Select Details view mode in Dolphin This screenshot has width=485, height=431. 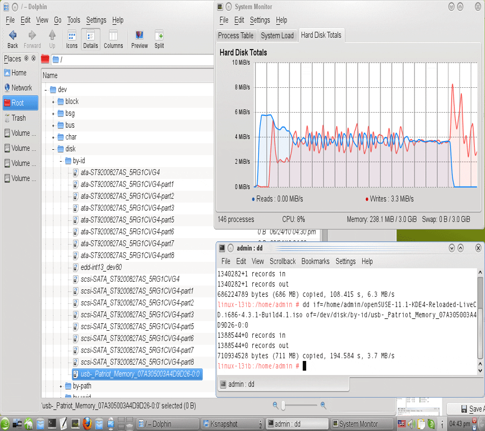coord(91,39)
